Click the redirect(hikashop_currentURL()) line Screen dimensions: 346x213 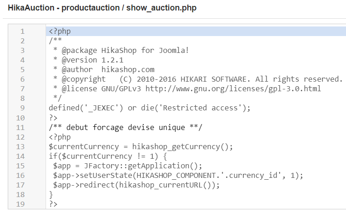(136, 185)
